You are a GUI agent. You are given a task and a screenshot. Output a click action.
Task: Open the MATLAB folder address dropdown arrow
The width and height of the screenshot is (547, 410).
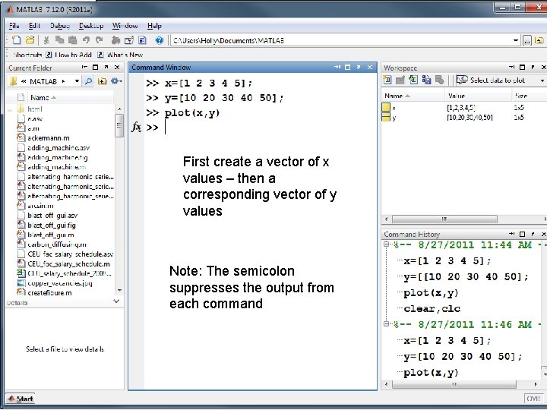77,81
